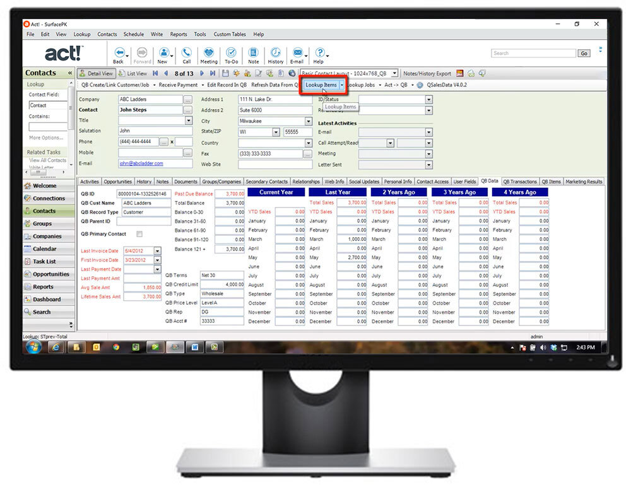This screenshot has width=631, height=485.
Task: Click the Call phone icon
Action: pyautogui.click(x=187, y=52)
